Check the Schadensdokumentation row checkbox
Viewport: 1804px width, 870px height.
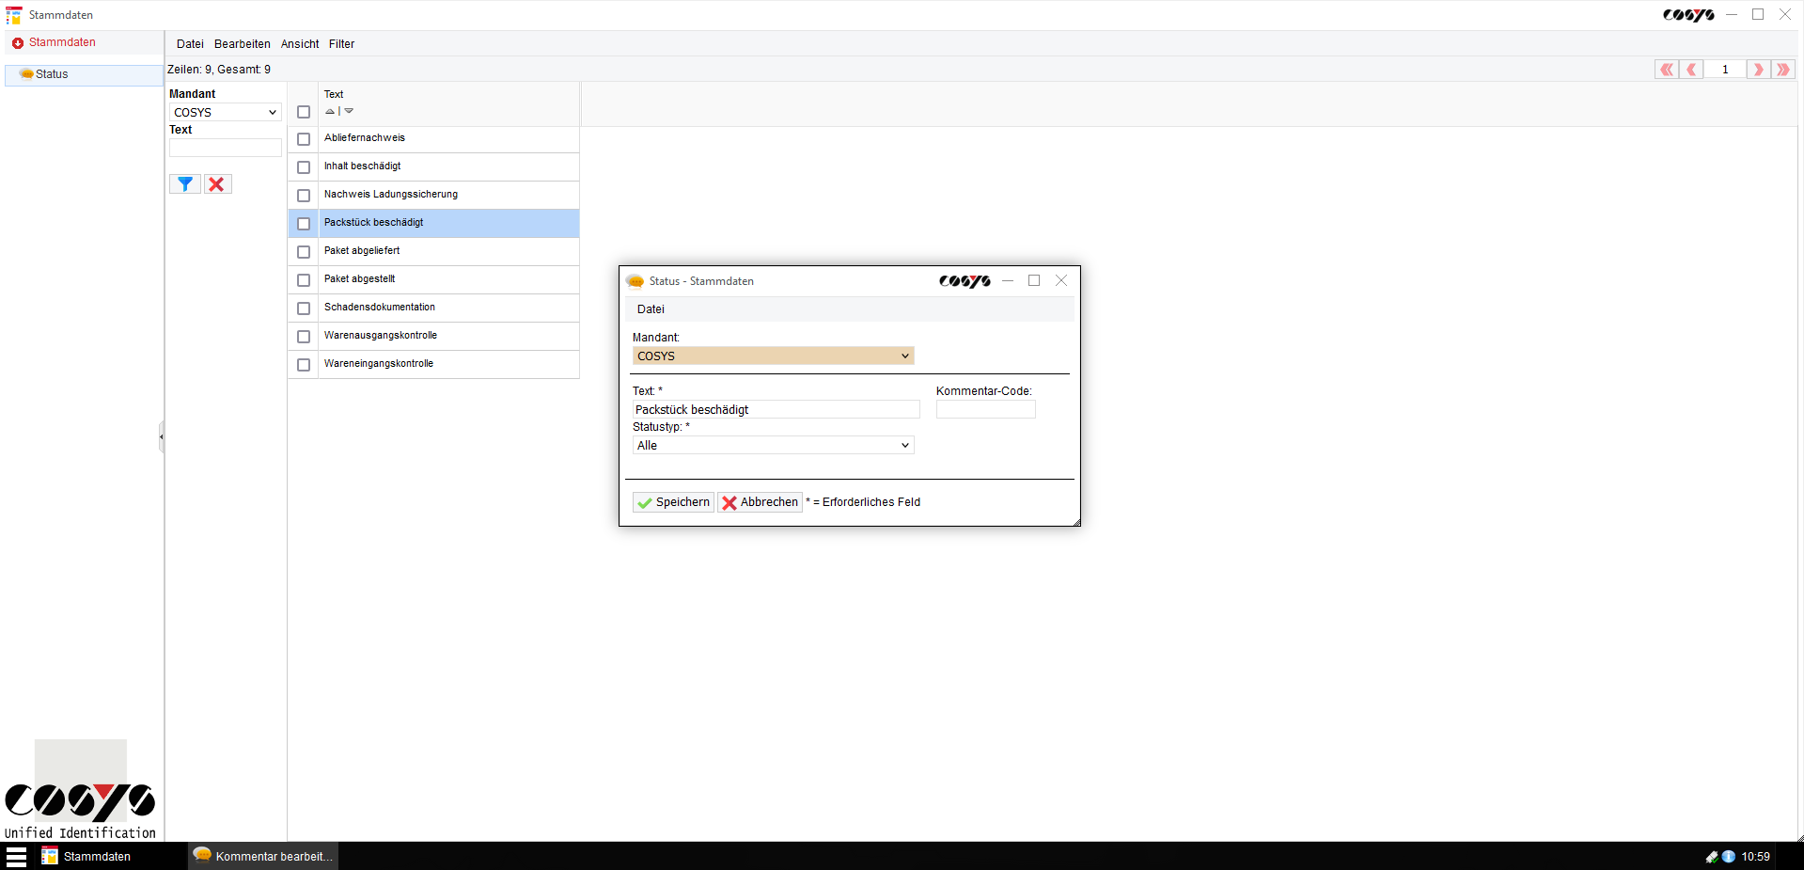coord(304,308)
